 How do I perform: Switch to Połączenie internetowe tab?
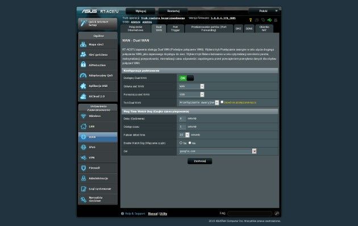(135, 28)
